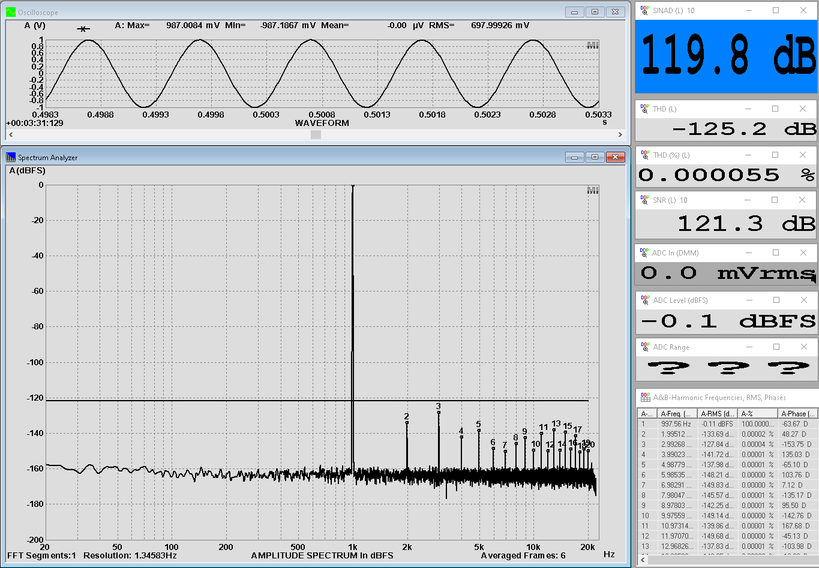Select the A-Phase column header

pos(798,413)
